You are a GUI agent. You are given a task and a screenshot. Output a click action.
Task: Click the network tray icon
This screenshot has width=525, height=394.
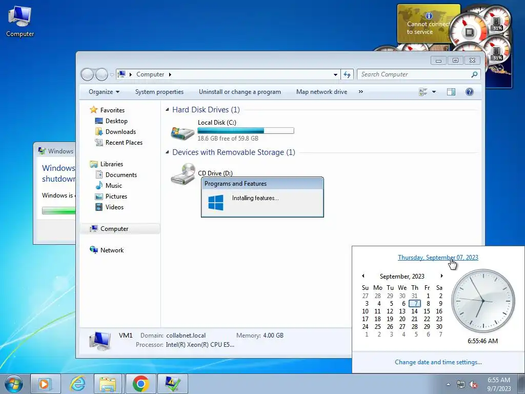click(x=461, y=385)
